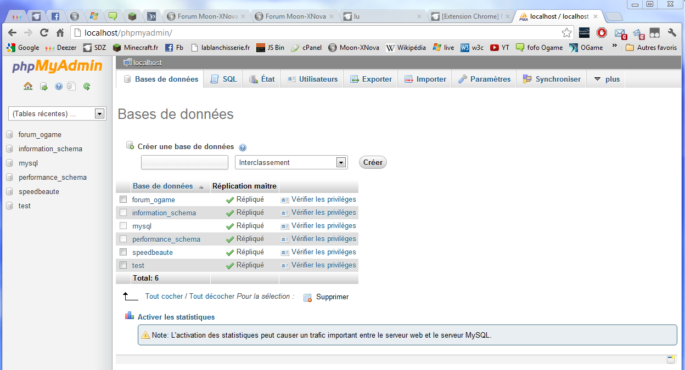This screenshot has height=370, width=685.
Task: Open the Exporter tab
Action: (371, 79)
